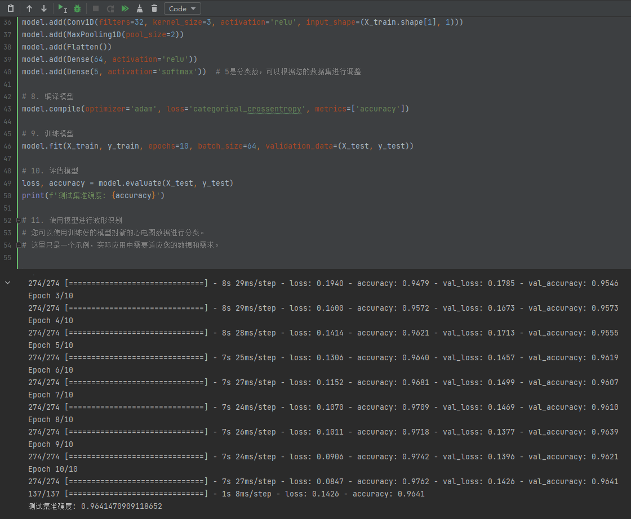Restart the kernel using the circular arrow
Screen dimensions: 631x519
pyautogui.click(x=110, y=8)
